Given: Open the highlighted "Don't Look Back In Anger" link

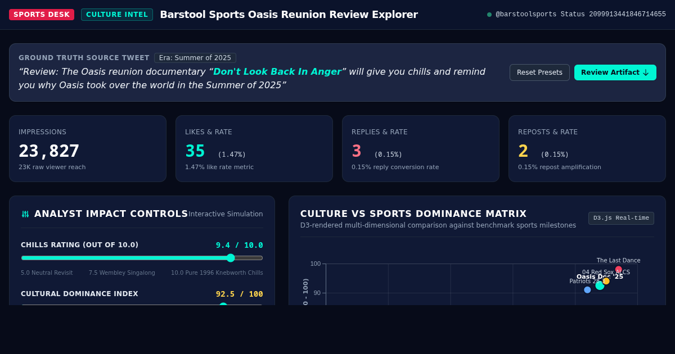Looking at the screenshot, I should click(x=277, y=72).
